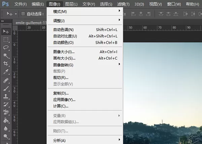The width and height of the screenshot is (202, 144).
Task: Open the 文字(Y) menu
Action: tap(89, 4)
